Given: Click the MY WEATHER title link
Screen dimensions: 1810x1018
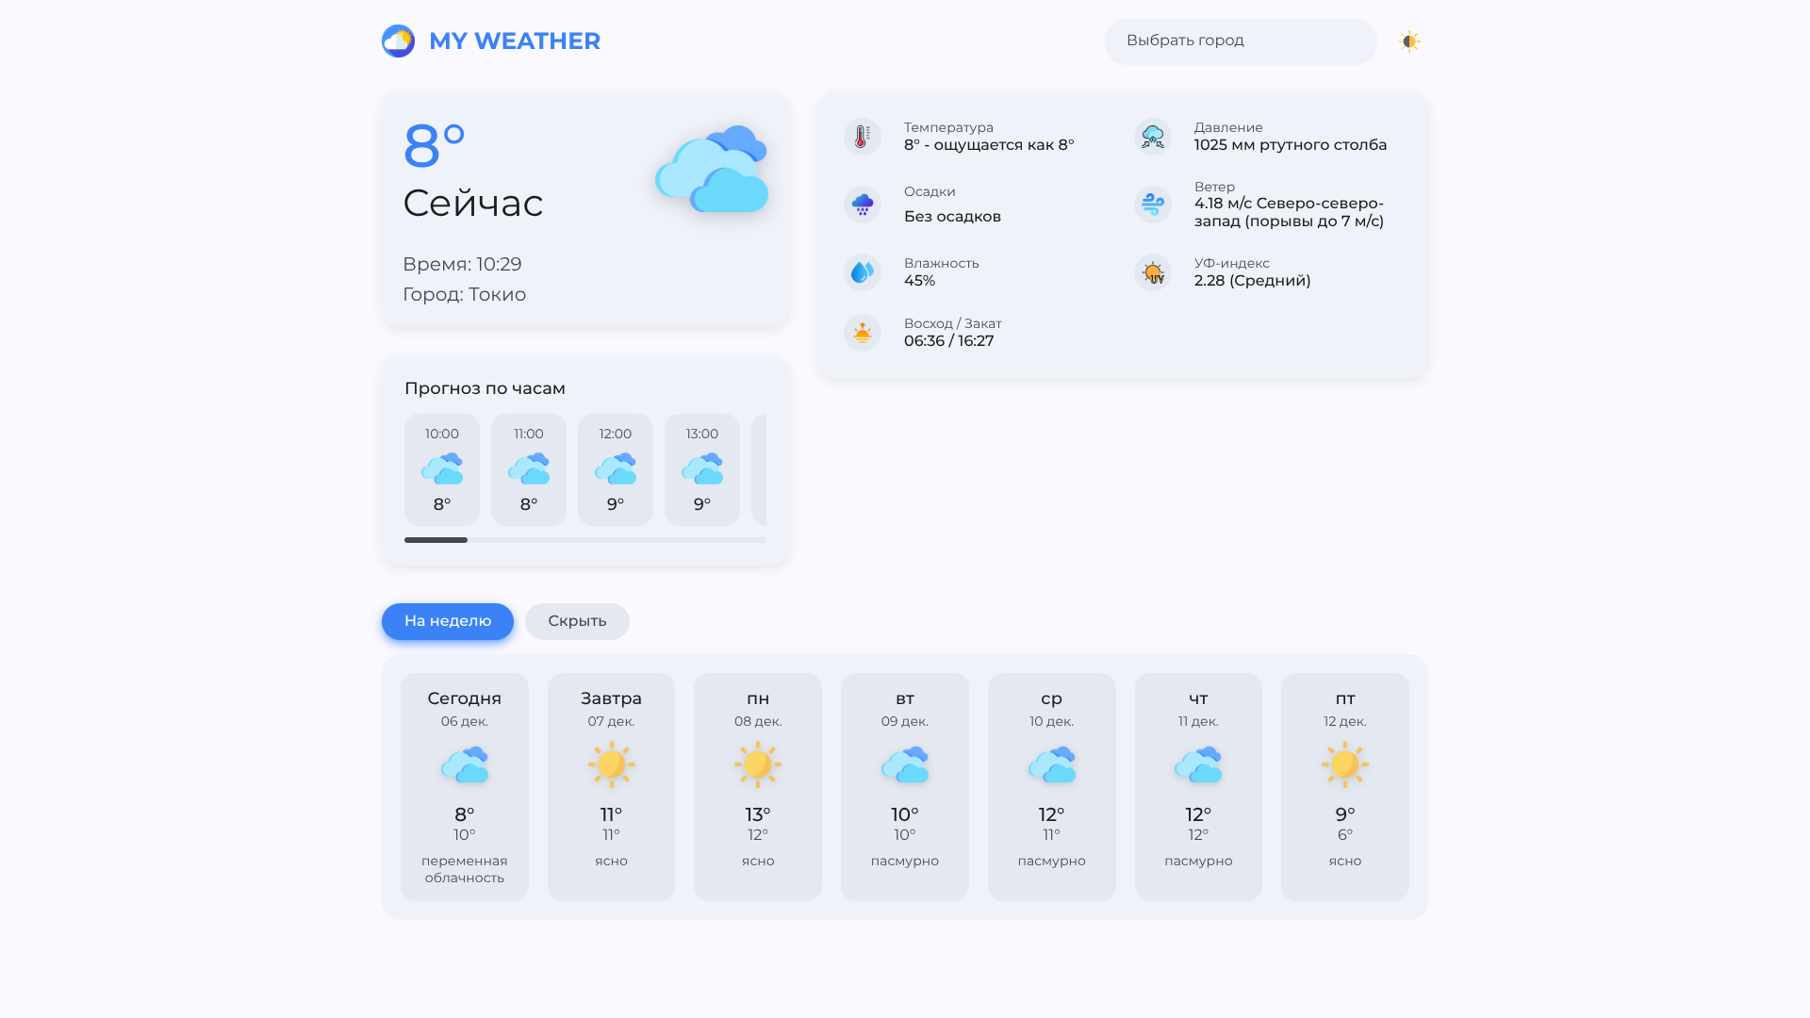Looking at the screenshot, I should pyautogui.click(x=515, y=41).
